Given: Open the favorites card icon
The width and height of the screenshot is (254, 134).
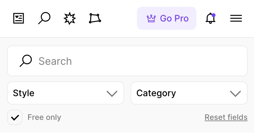Looking at the screenshot, I should click(19, 18).
